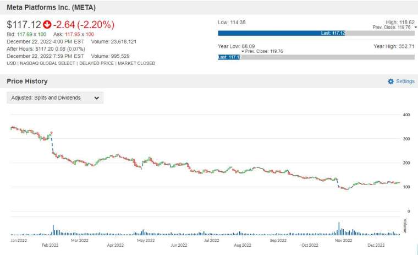
Task: Click Year High: 352.71 label
Action: click(394, 46)
